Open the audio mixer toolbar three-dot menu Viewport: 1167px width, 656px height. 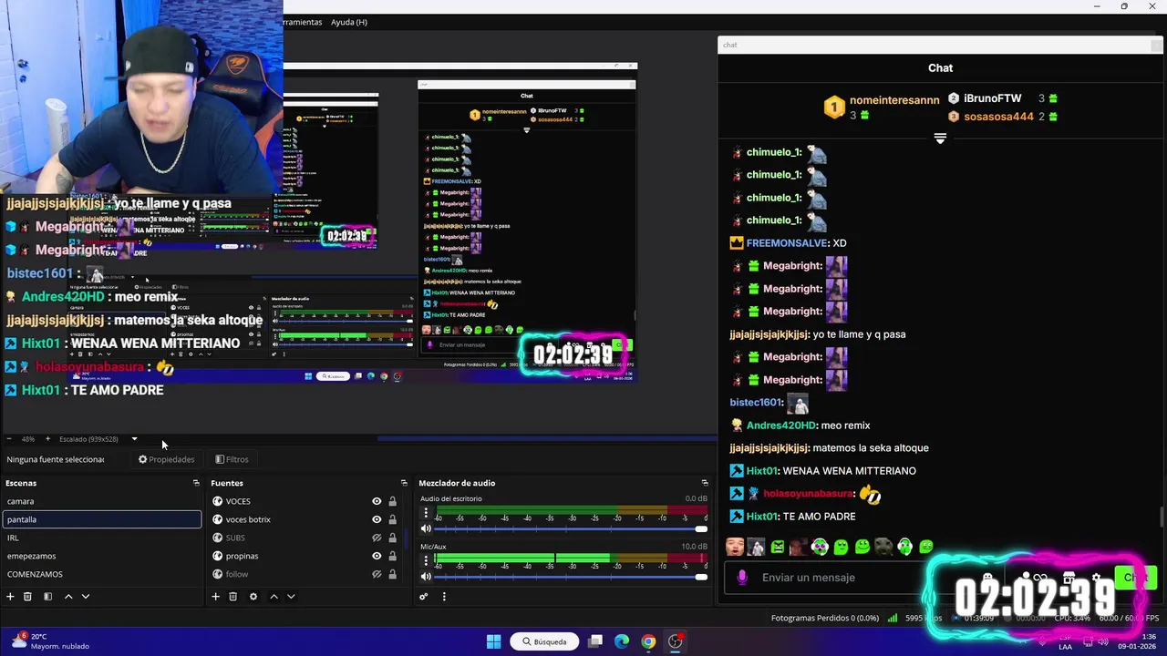point(444,597)
